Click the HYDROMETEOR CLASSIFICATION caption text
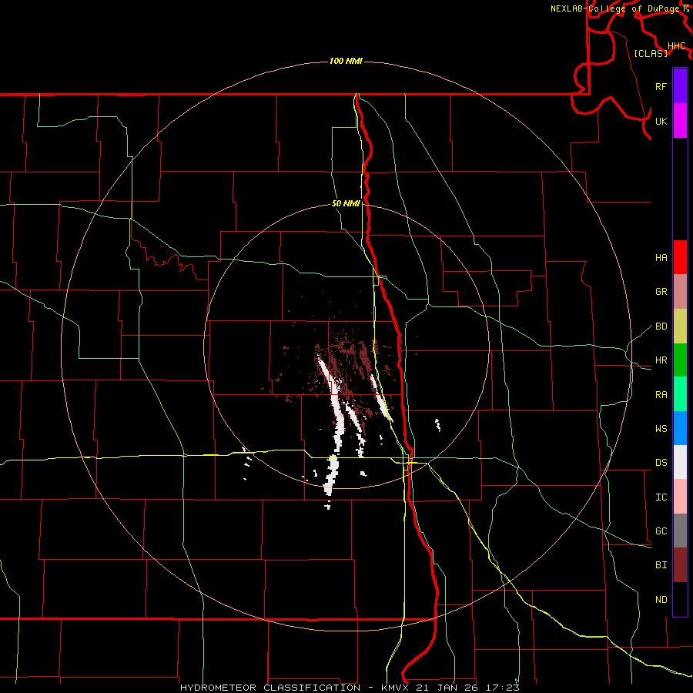 click(x=270, y=688)
